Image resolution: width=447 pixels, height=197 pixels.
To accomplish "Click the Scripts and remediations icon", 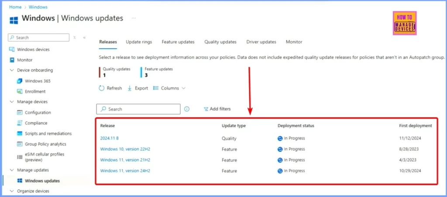I will [x=20, y=133].
